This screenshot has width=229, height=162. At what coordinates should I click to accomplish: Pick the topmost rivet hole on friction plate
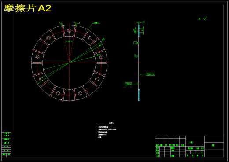[69, 31]
